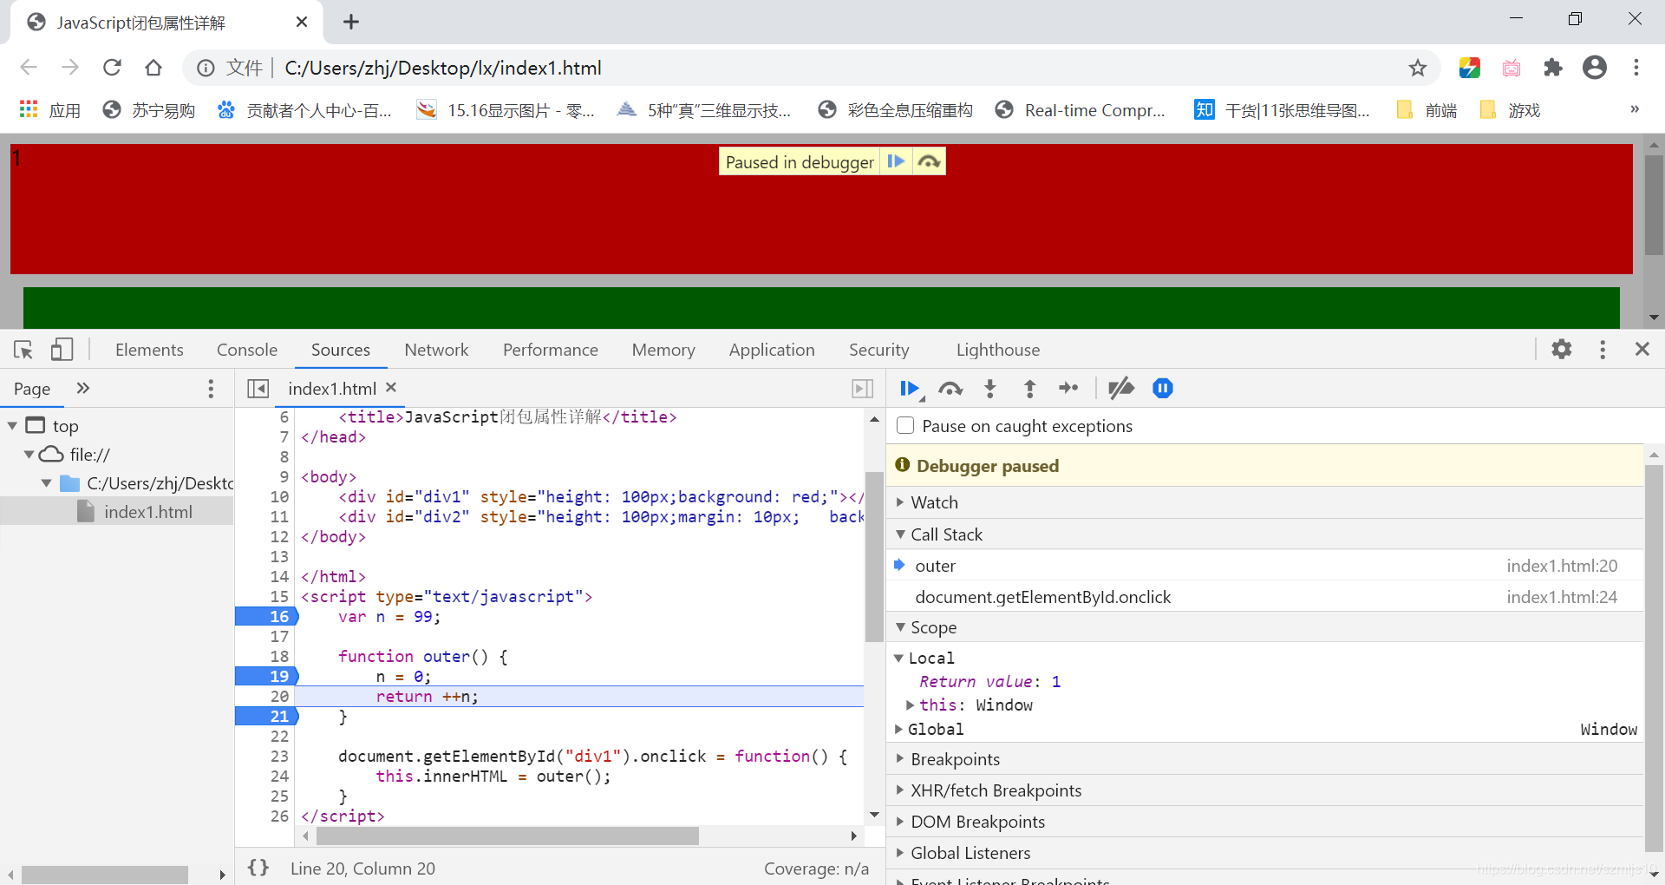Open the Lighthouse tab
Screen dimensions: 1665x885
click(x=998, y=350)
